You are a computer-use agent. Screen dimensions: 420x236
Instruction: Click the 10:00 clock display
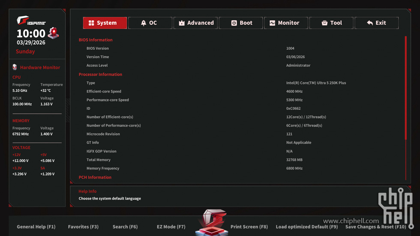tap(31, 33)
